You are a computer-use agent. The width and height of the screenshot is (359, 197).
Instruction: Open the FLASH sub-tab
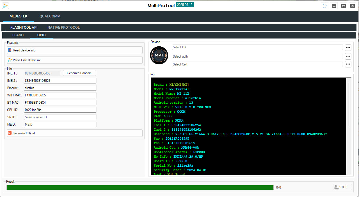coord(18,35)
